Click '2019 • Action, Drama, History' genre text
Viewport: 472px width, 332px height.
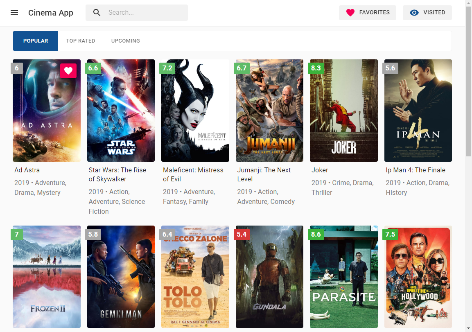pyautogui.click(x=418, y=187)
